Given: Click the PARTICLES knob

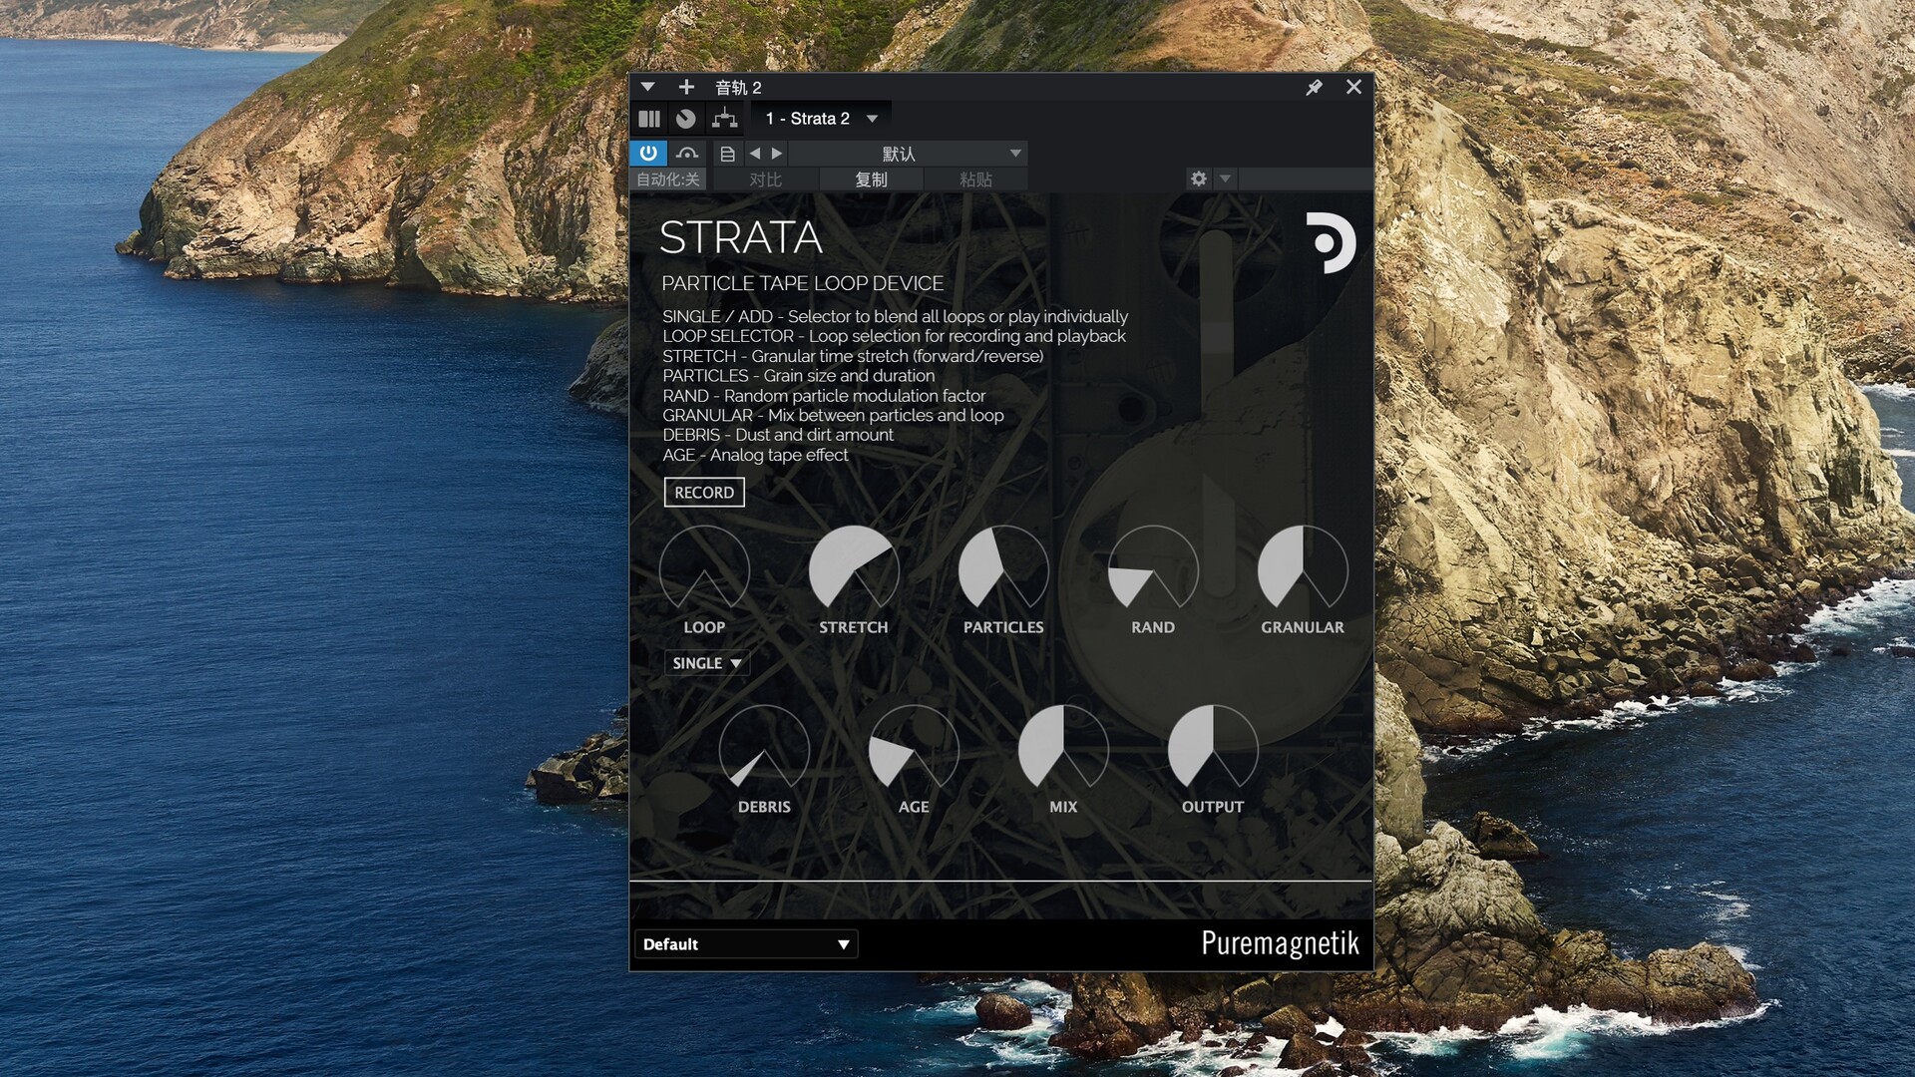Looking at the screenshot, I should tap(1003, 568).
